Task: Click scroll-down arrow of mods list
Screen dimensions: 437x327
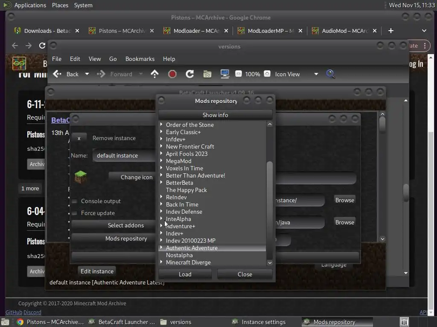Action: point(270,262)
